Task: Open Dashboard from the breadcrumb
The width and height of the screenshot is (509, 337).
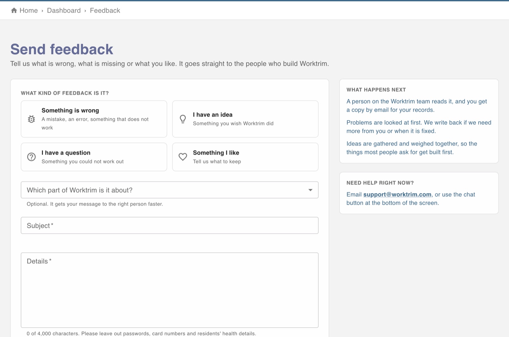Action: pyautogui.click(x=64, y=10)
